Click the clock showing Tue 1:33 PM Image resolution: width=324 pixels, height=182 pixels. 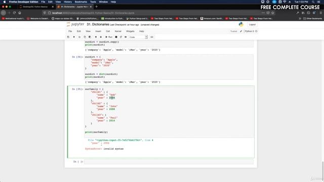pyautogui.click(x=301, y=2)
